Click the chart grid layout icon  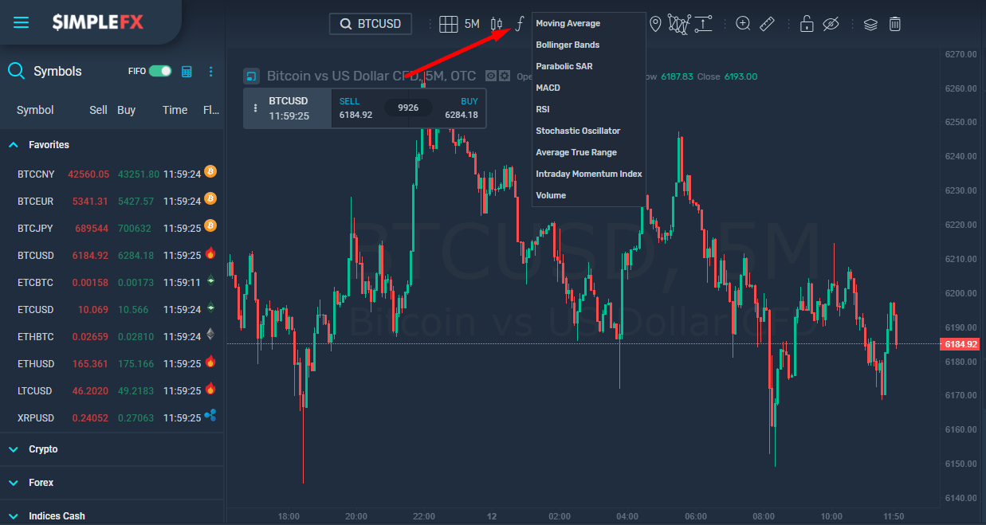pyautogui.click(x=448, y=24)
